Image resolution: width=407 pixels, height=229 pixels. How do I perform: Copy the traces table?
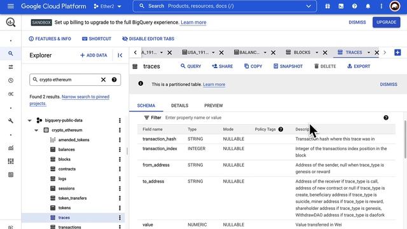pyautogui.click(x=253, y=66)
